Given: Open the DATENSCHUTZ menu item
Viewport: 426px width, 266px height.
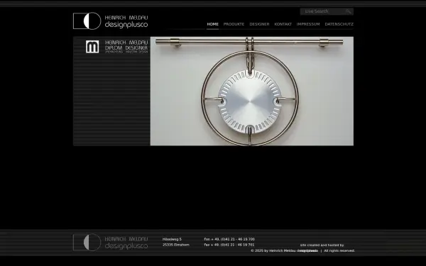Looking at the screenshot, I should [x=339, y=24].
